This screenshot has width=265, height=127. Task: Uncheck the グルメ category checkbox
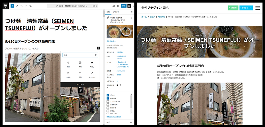[108, 95]
